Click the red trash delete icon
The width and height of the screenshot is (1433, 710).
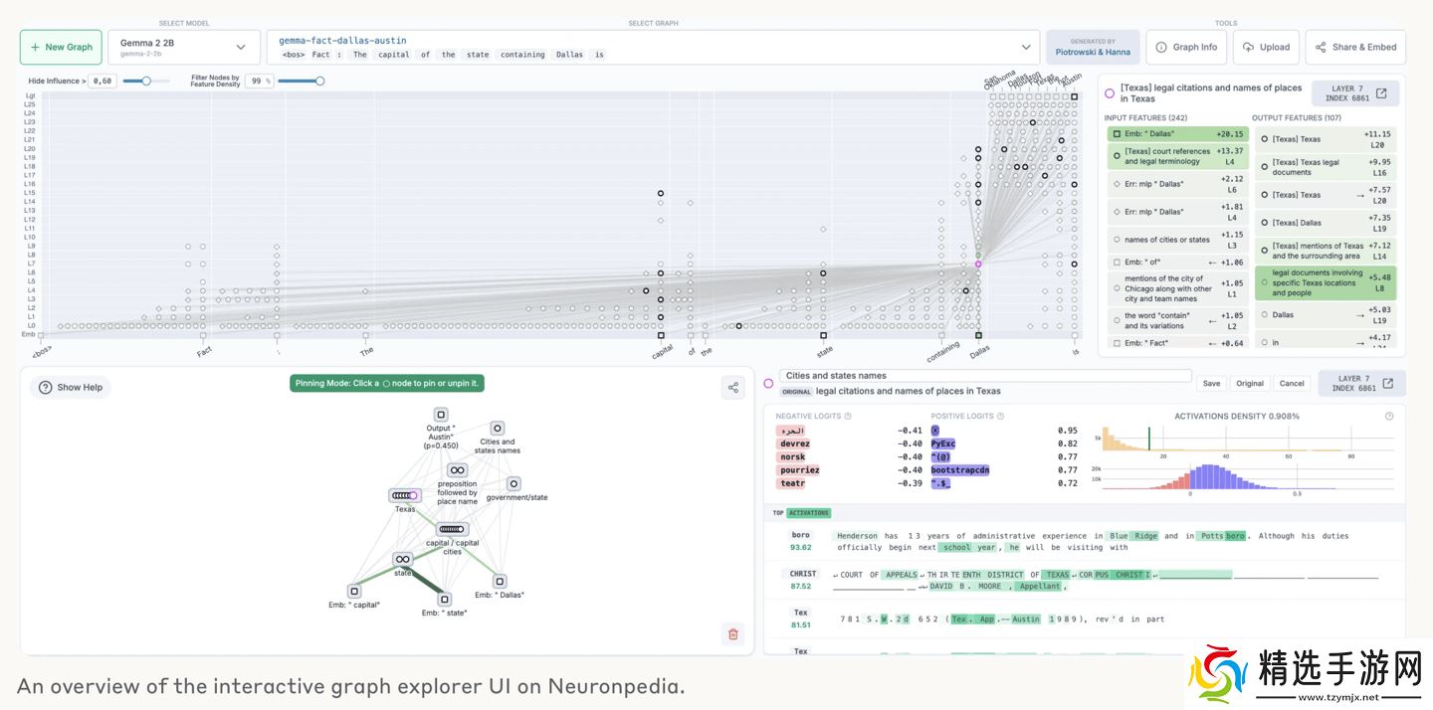point(732,633)
